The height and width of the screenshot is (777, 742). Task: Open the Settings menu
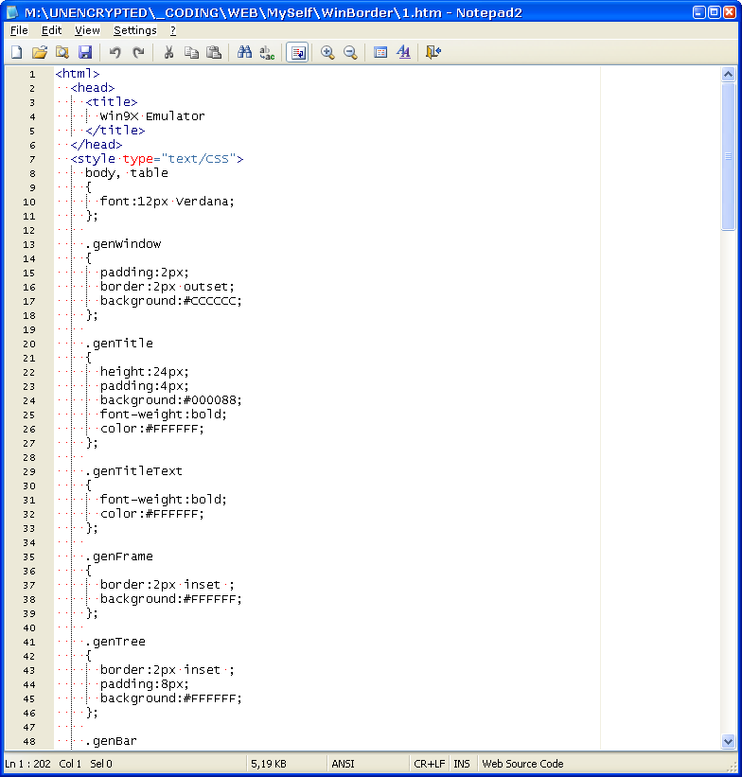134,30
